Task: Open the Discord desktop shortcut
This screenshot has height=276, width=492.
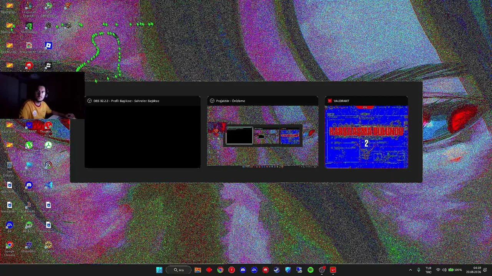Action: tap(29, 187)
